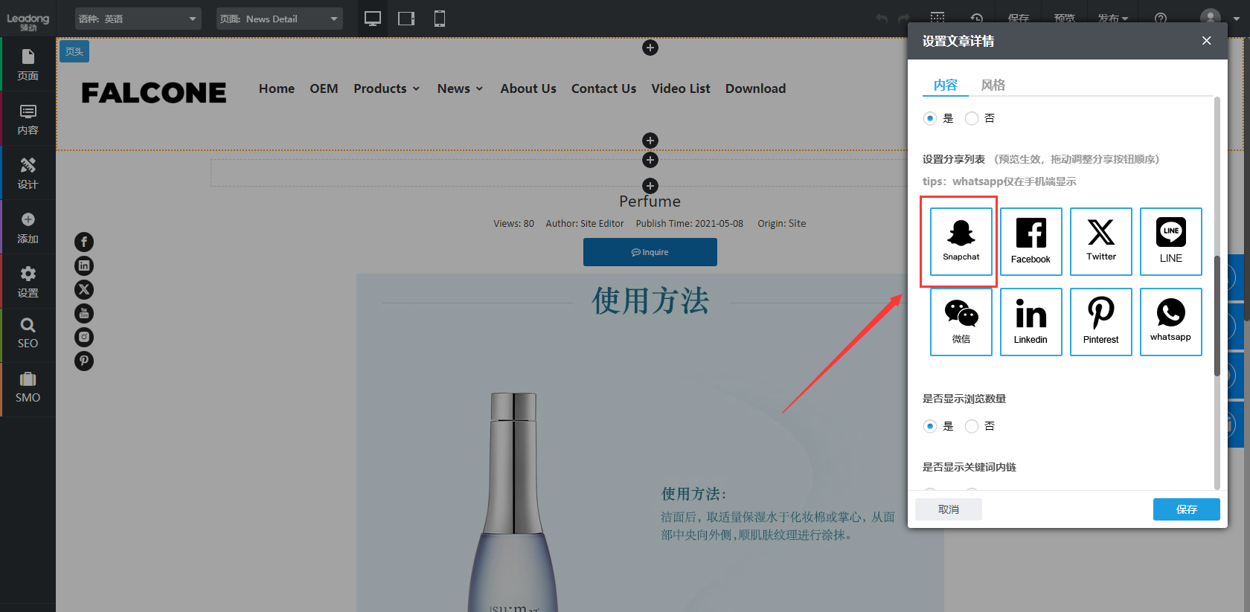This screenshot has height=612, width=1250.
Task: Expand the Products menu on the site
Action: click(387, 88)
